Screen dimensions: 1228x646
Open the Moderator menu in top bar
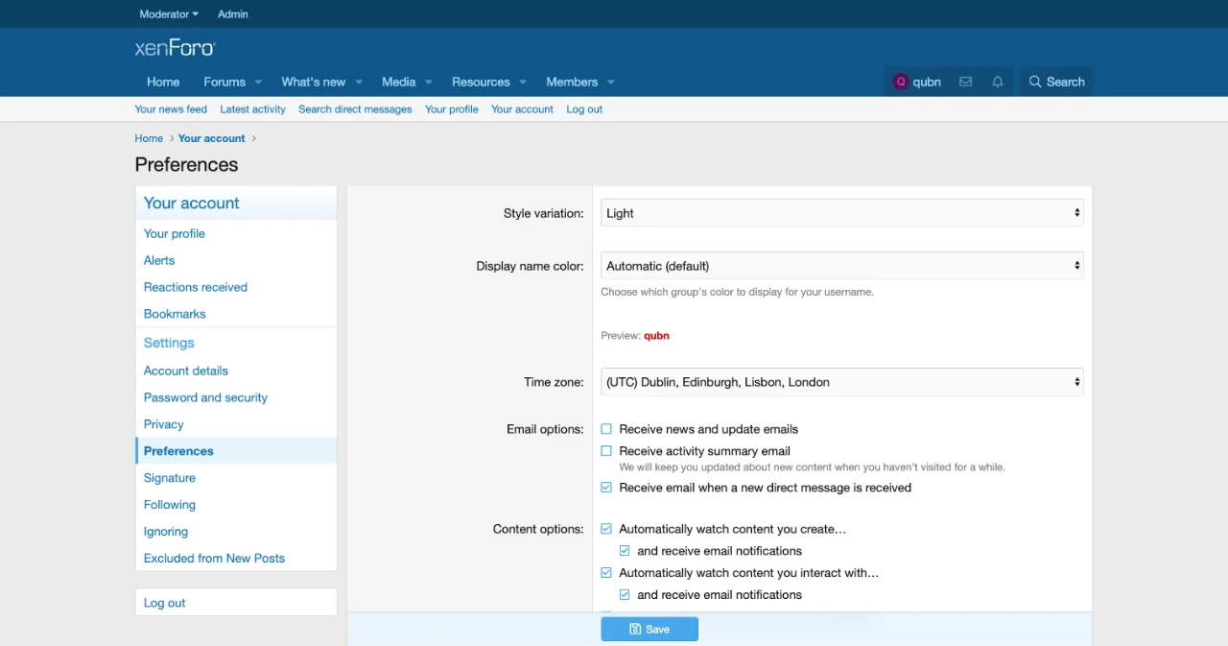[168, 14]
